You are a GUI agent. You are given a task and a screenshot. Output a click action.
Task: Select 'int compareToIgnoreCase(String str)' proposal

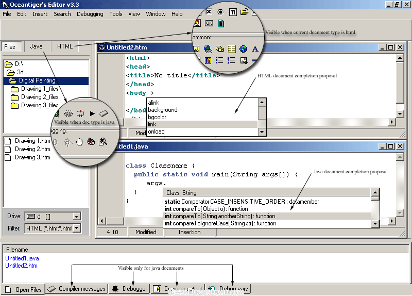click(267, 223)
